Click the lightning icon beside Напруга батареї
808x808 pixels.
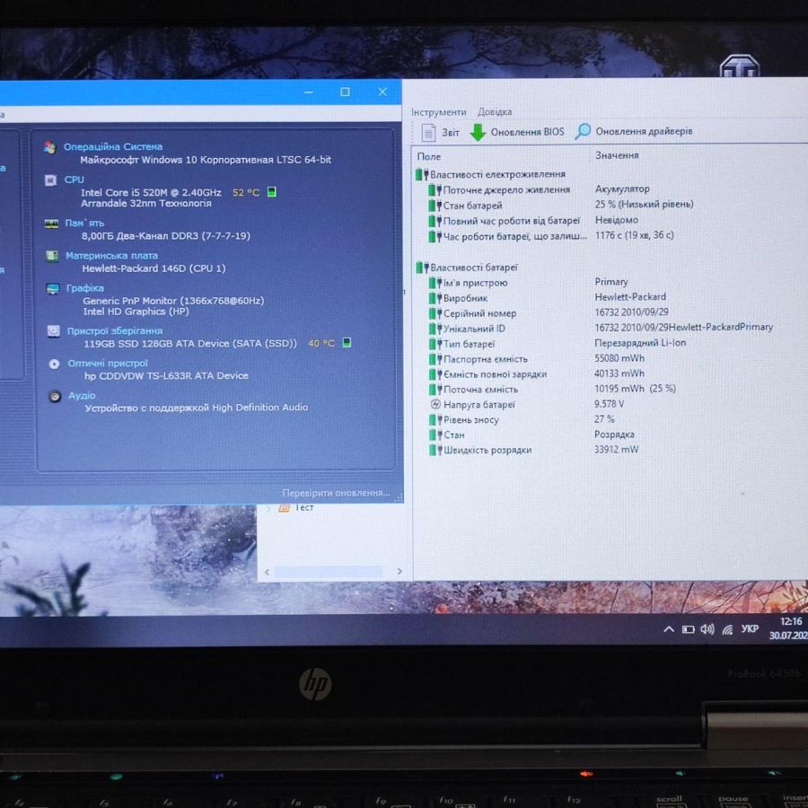[435, 405]
